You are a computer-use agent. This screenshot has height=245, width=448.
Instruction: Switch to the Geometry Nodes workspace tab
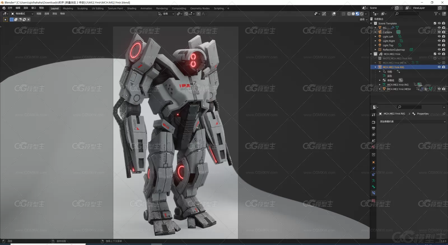point(200,8)
